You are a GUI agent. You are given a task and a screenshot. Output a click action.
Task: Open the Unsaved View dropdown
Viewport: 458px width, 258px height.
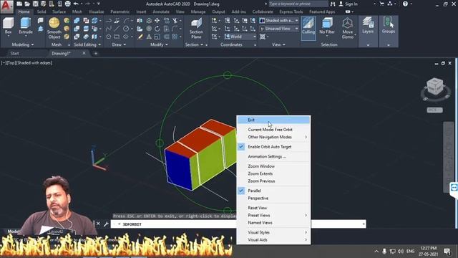pyautogui.click(x=279, y=29)
